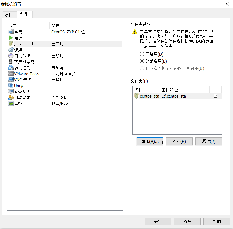Select the 客户机隔离 settings row label
This screenshot has height=229, width=233.
tap(24, 62)
